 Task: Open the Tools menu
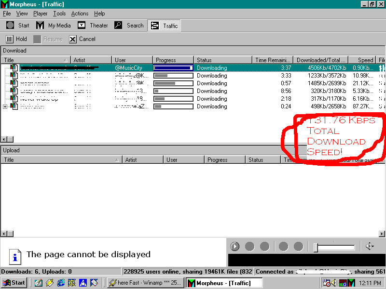pyautogui.click(x=59, y=13)
